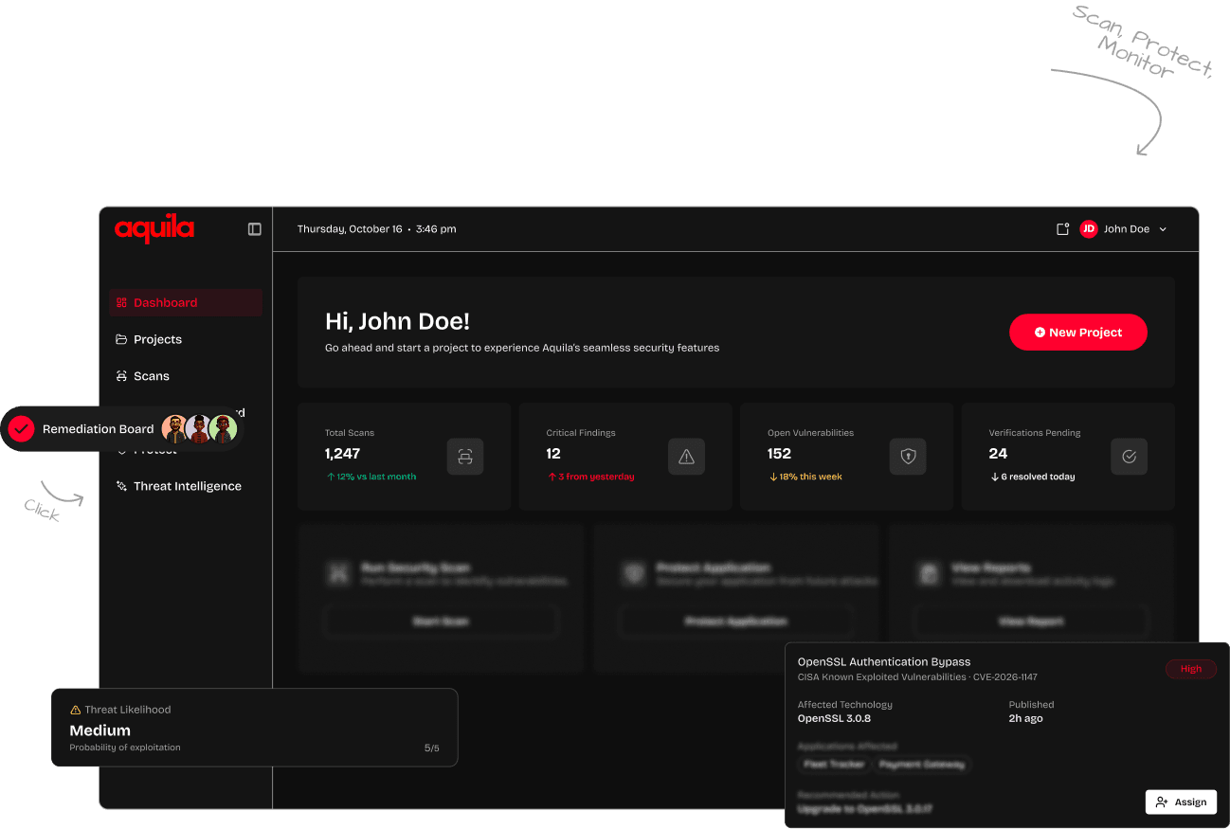This screenshot has height=829, width=1230.
Task: Click the Protect Application button
Action: pyautogui.click(x=736, y=622)
